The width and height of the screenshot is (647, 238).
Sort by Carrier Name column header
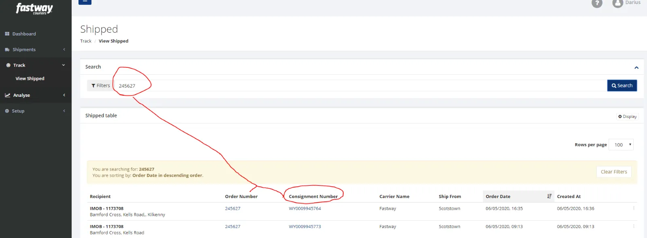pyautogui.click(x=394, y=197)
